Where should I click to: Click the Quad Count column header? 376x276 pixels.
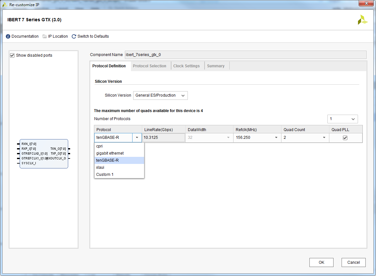(x=305, y=129)
